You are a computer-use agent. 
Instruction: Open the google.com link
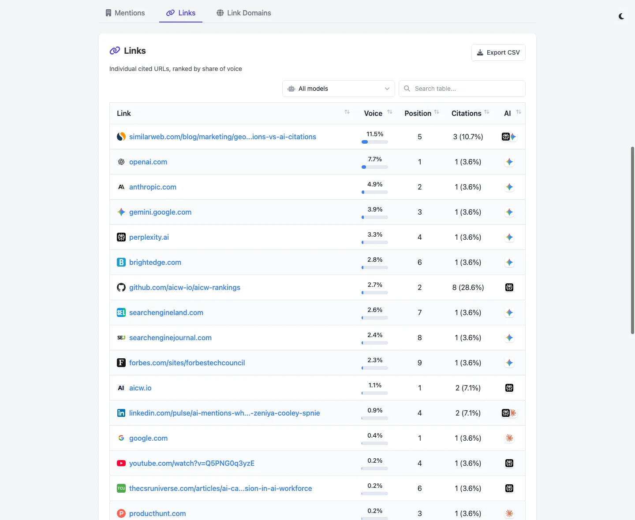[148, 438]
